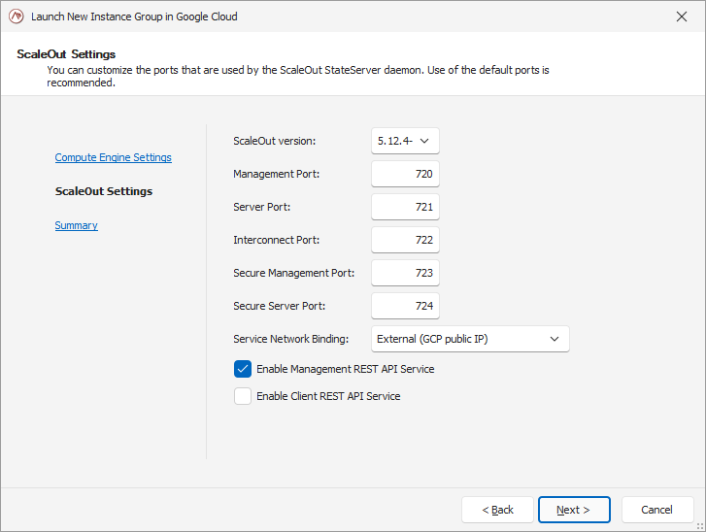Select ScaleOut Settings in the wizard sidebar
The width and height of the screenshot is (706, 532).
click(104, 191)
